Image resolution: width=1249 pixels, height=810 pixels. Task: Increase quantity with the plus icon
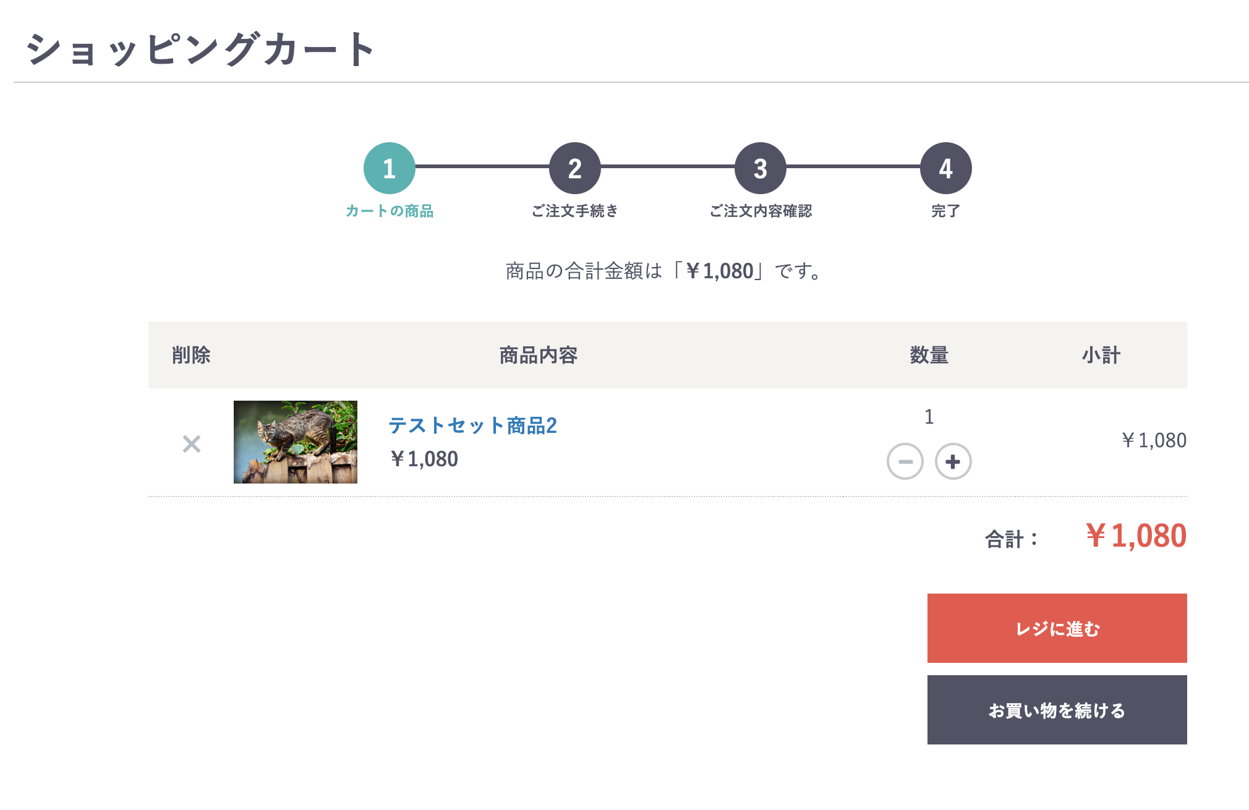click(x=953, y=461)
